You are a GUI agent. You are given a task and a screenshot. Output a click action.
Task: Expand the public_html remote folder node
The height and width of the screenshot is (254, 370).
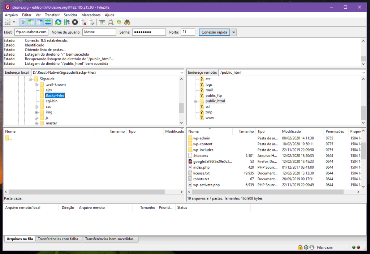point(196,101)
